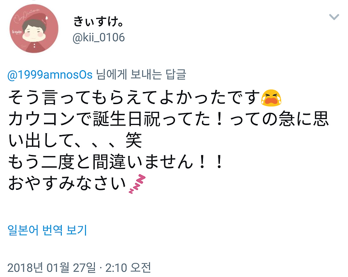
Task: Open the @kii_0106 handle
Action: (99, 37)
